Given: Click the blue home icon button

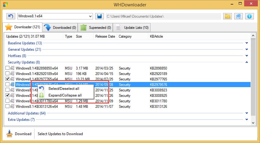Looking at the screenshot, I should coord(238,16).
